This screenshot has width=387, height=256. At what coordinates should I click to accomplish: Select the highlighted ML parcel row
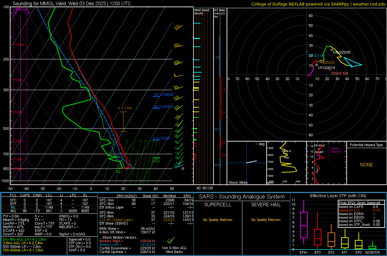pyautogui.click(x=49, y=207)
